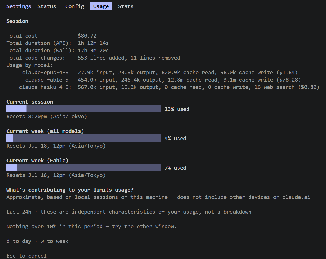Click 'Resets 8:20pm (Asia/Tokyo)' text

coord(46,117)
